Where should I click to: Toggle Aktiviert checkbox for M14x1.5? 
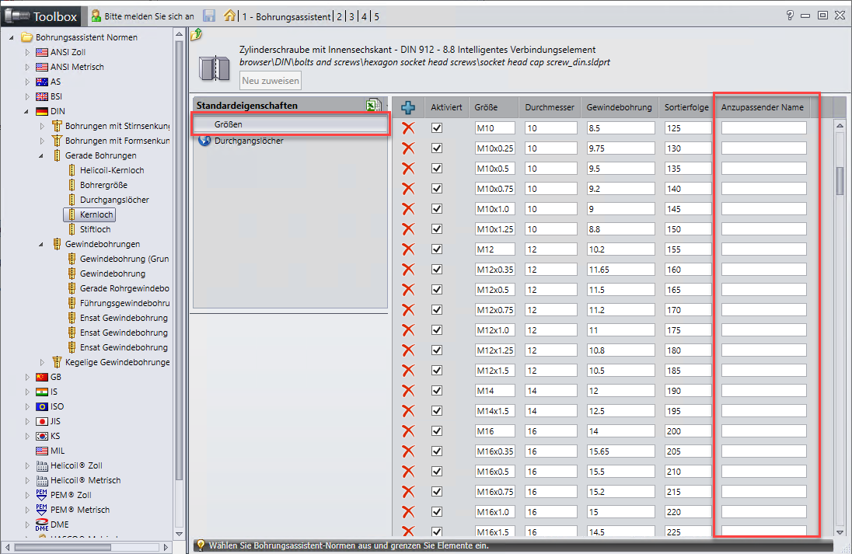coord(437,410)
